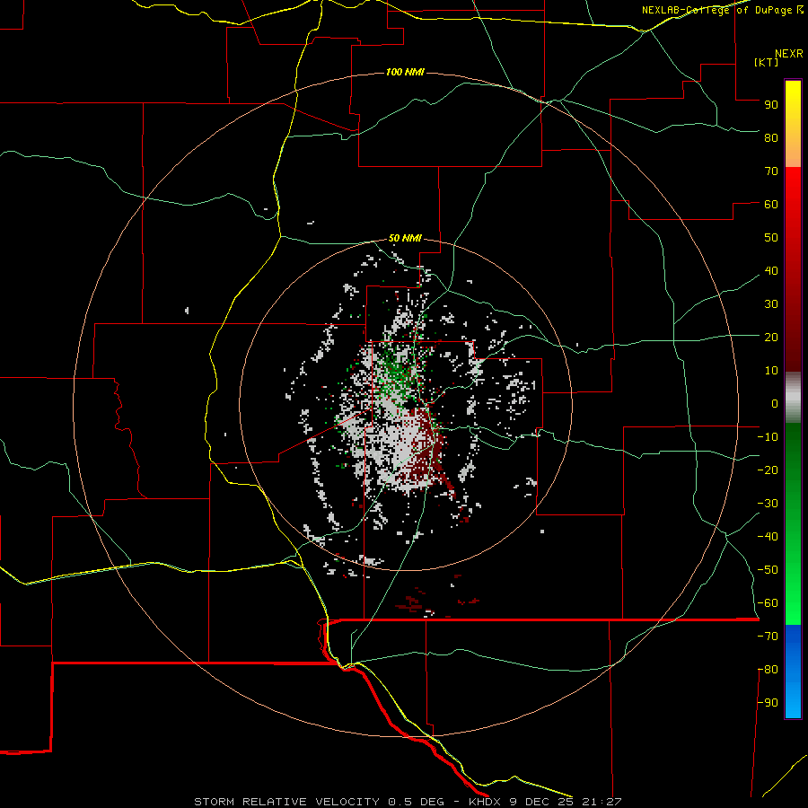Click the -80 value on velocity scale
The image size is (808, 808).
click(x=768, y=670)
